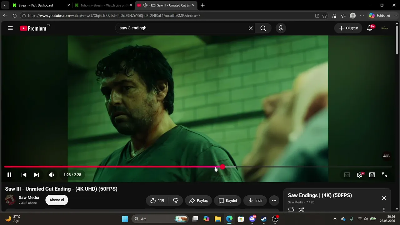Subscribe using the Abone ol button
Screen dimensions: 400x225
(57, 200)
